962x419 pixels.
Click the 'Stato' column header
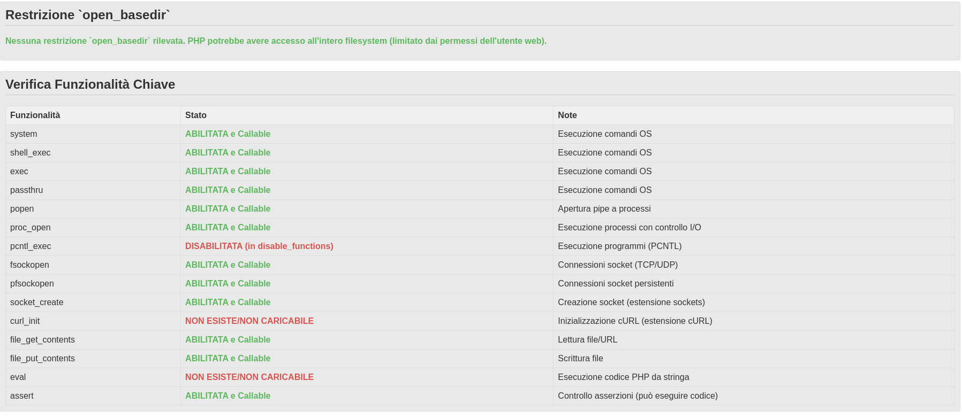click(x=196, y=115)
